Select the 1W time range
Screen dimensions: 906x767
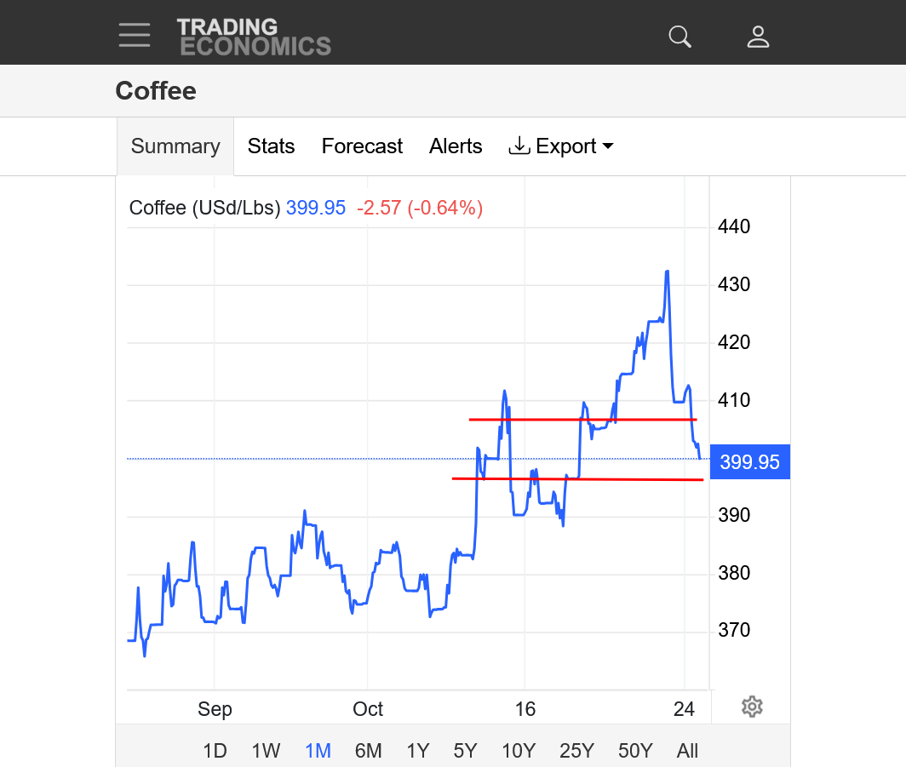pos(266,751)
